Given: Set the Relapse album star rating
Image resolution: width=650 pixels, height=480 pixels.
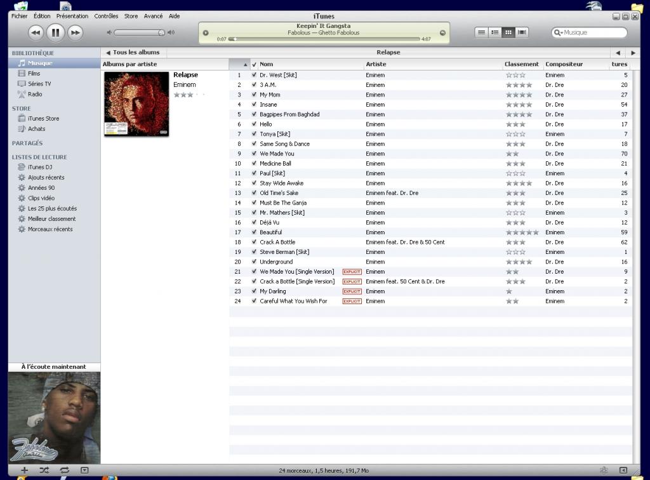Looking at the screenshot, I should pos(189,95).
